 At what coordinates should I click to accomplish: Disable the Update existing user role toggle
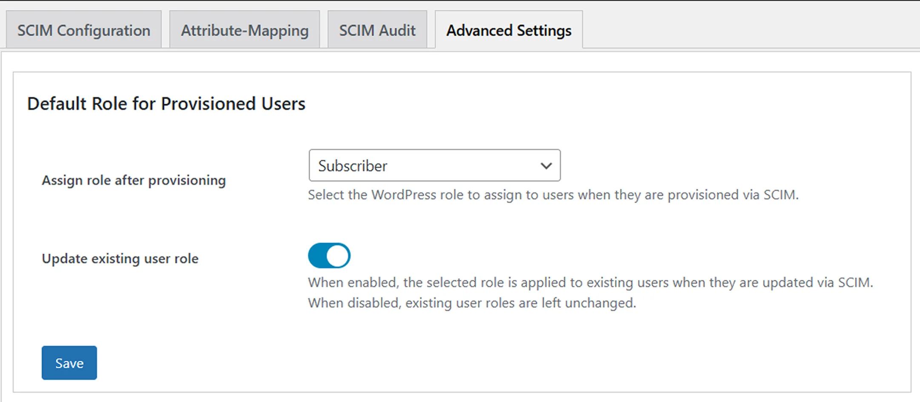[x=329, y=256]
